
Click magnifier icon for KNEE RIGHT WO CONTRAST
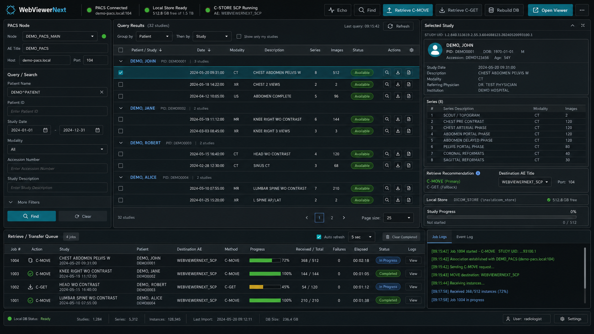(x=387, y=119)
